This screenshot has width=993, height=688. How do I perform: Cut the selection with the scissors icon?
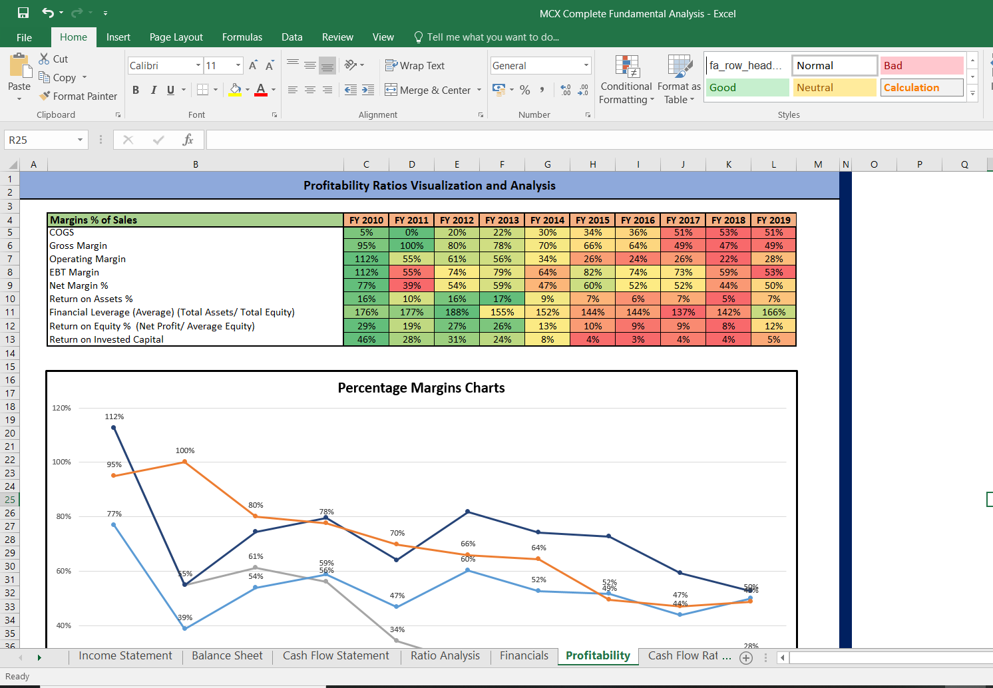pos(45,59)
